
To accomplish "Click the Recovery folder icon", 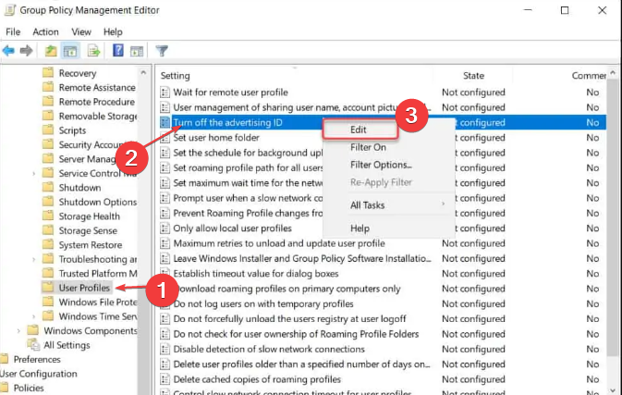I will (x=48, y=72).
